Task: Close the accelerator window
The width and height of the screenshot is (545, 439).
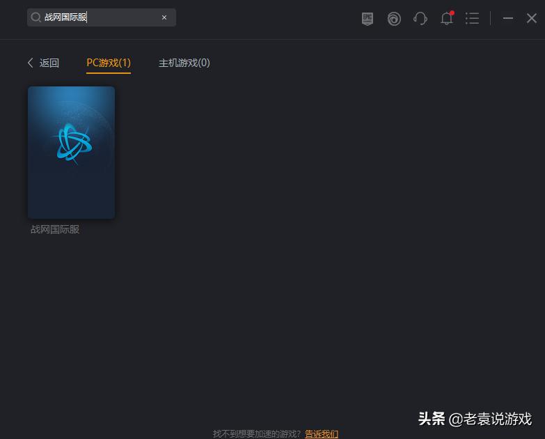Action: [x=532, y=18]
